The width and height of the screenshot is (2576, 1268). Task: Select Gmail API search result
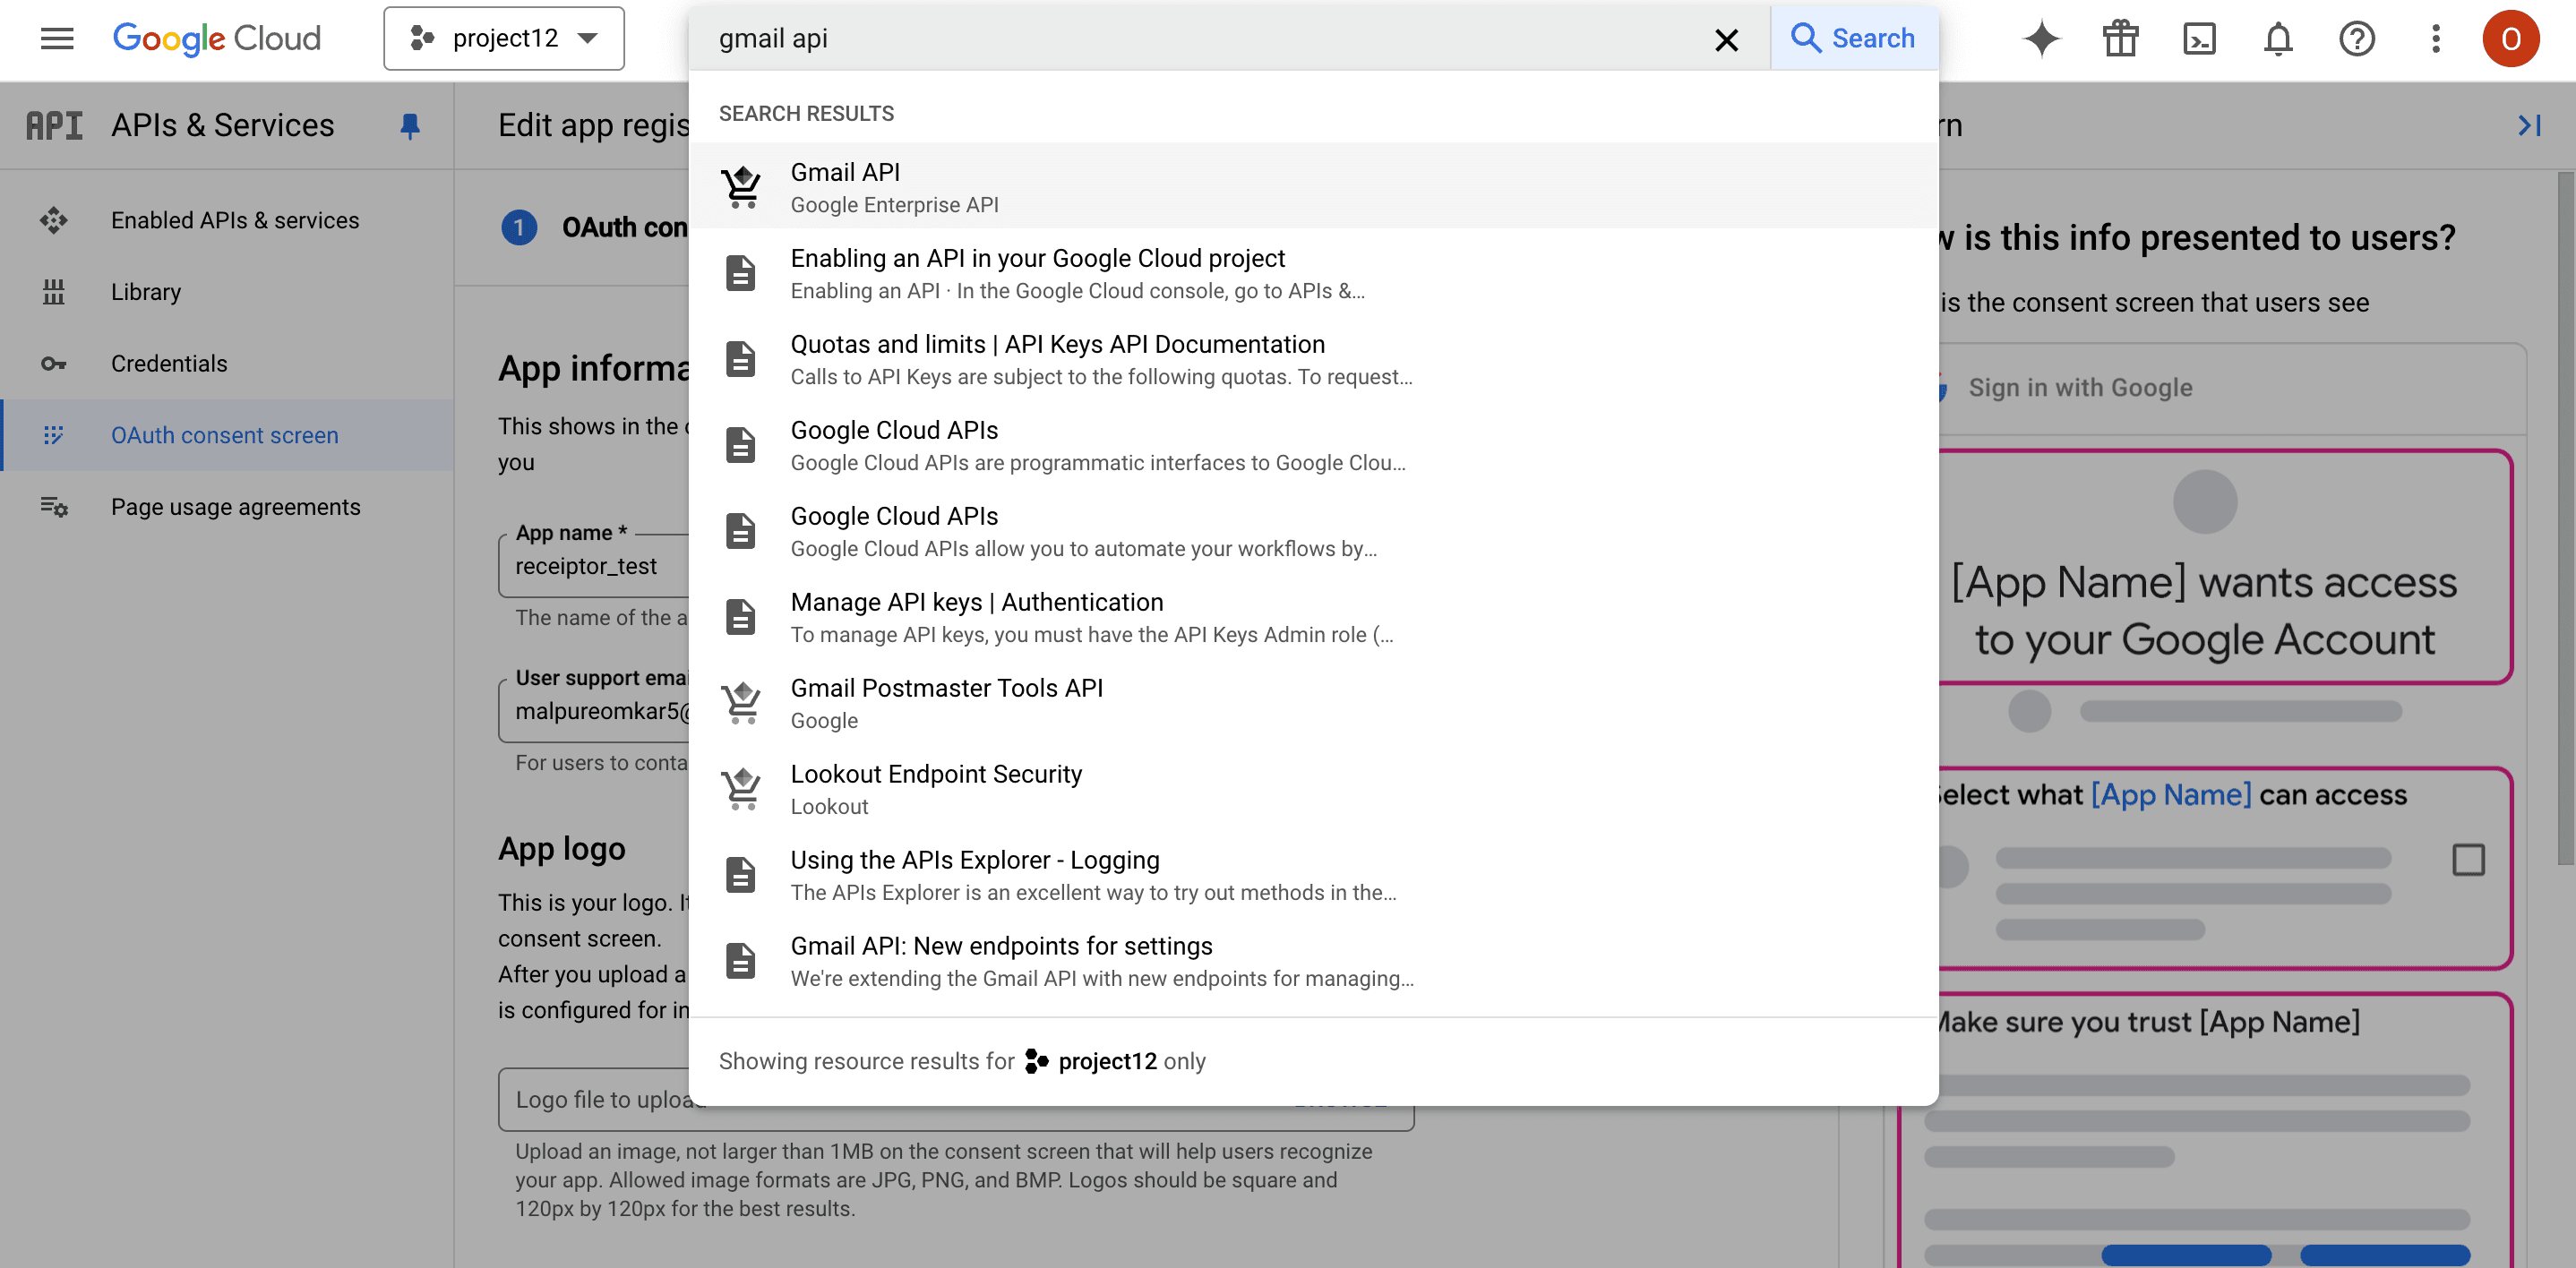[x=1313, y=187]
